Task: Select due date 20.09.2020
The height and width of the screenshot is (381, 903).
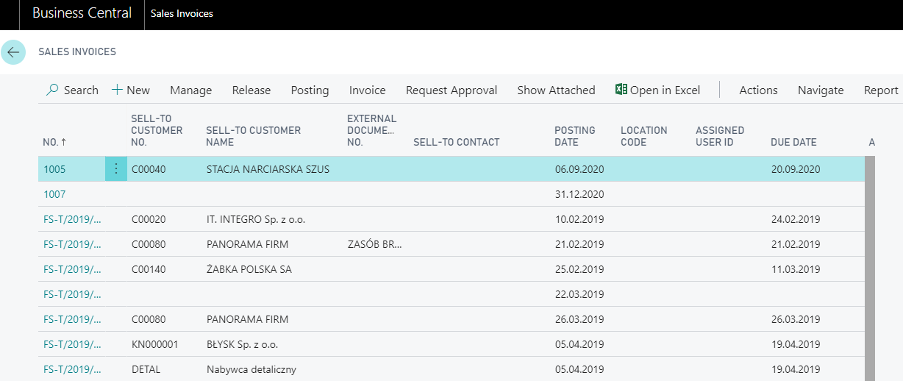Action: click(x=796, y=169)
